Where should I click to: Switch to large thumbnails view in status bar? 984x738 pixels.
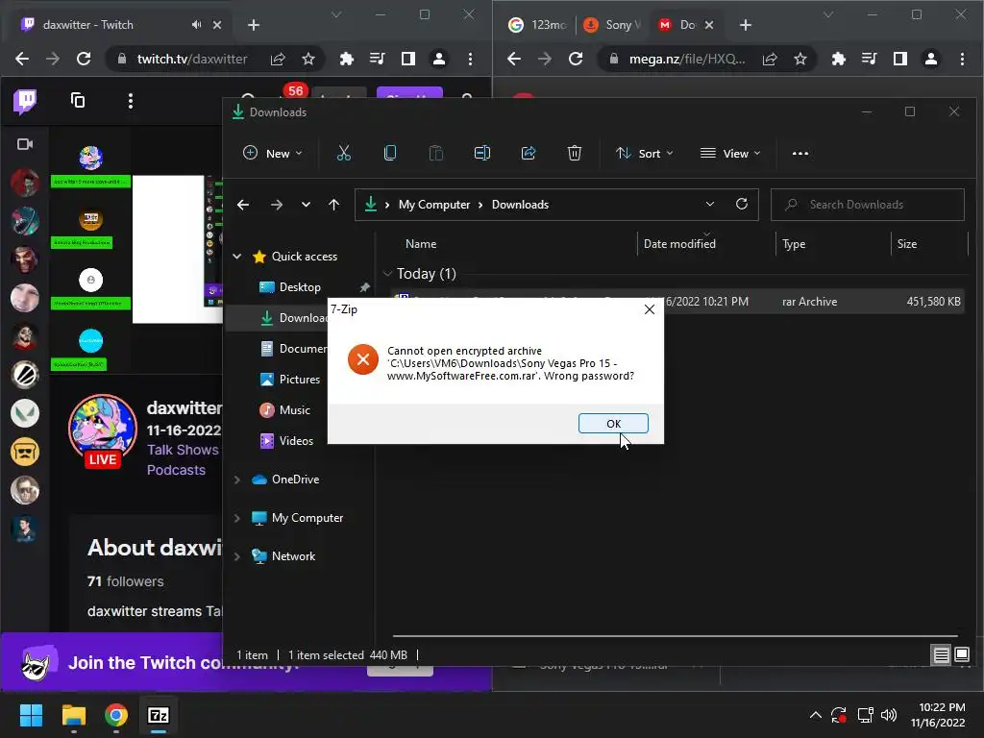(961, 655)
